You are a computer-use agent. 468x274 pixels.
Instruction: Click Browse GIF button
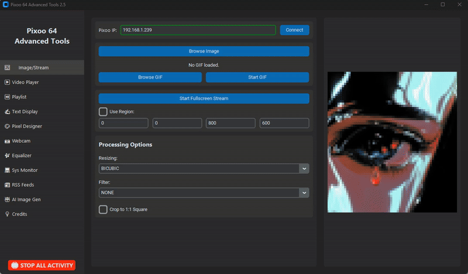click(150, 77)
